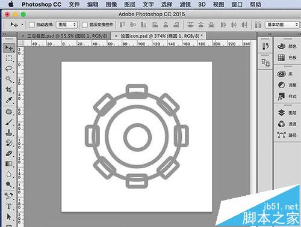This screenshot has height=227, width=301.
Task: Click Distribute left edges icon
Action: pyautogui.click(x=223, y=25)
